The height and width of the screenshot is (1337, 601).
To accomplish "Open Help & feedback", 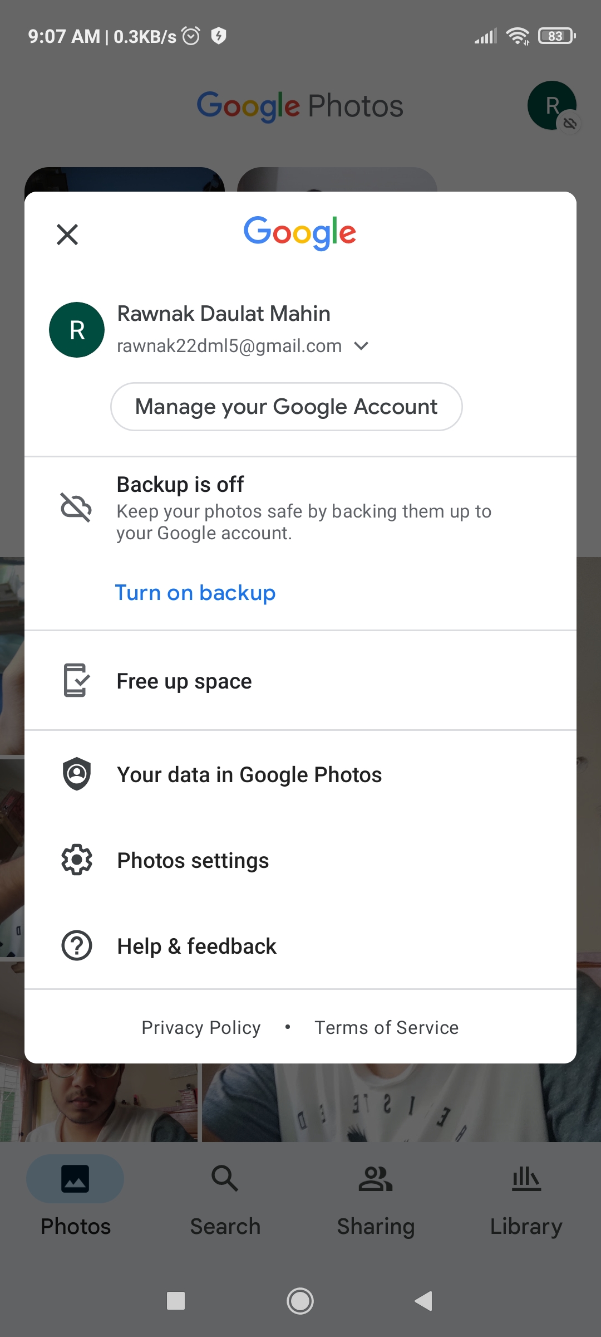I will [300, 946].
